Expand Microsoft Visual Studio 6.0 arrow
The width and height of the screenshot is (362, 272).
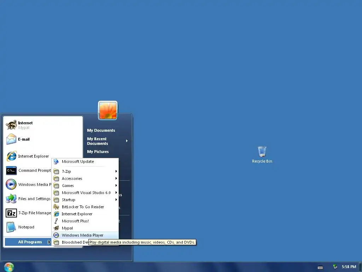[x=116, y=193]
